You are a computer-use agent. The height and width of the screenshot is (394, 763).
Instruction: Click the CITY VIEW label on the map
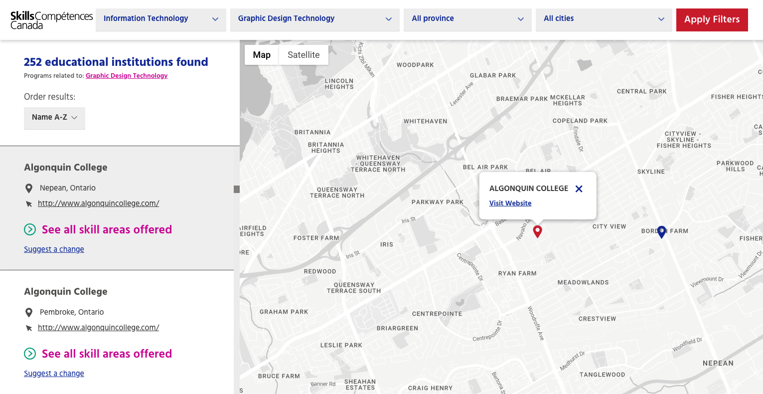pos(609,226)
